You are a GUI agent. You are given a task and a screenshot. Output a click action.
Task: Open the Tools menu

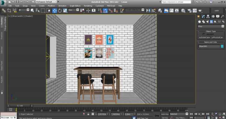[x=17, y=6]
